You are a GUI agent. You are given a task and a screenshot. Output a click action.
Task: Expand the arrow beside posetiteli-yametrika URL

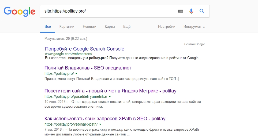[110, 97]
